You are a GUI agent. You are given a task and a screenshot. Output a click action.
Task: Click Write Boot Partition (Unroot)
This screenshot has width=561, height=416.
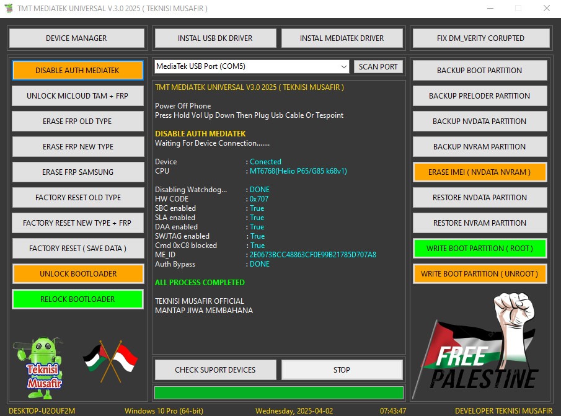(479, 273)
